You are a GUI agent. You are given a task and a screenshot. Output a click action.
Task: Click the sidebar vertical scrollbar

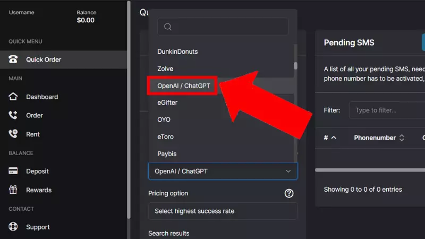pyautogui.click(x=129, y=109)
